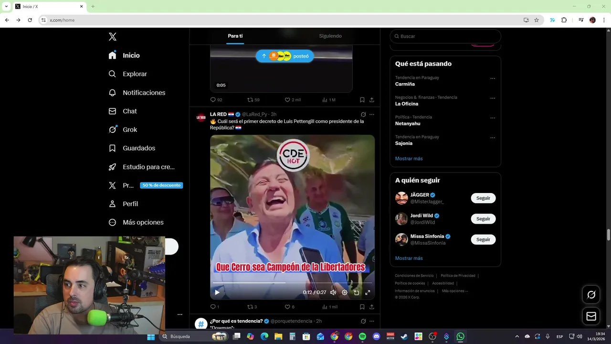Open the floating Grok button
Viewport: 611px width, 344px height.
tap(591, 295)
